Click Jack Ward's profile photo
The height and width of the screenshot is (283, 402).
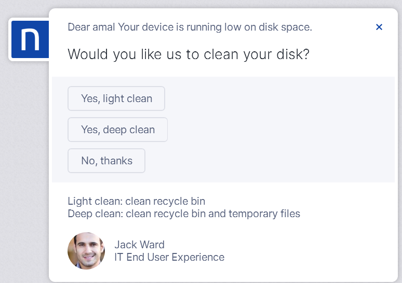[86, 251]
